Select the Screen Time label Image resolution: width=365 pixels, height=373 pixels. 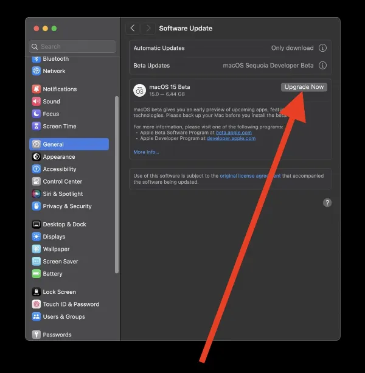coord(60,126)
